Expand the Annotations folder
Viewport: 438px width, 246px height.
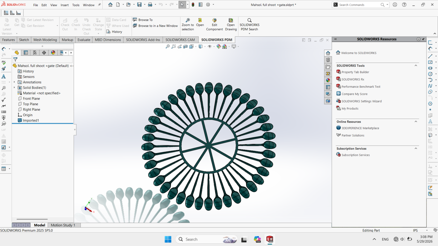[14, 82]
